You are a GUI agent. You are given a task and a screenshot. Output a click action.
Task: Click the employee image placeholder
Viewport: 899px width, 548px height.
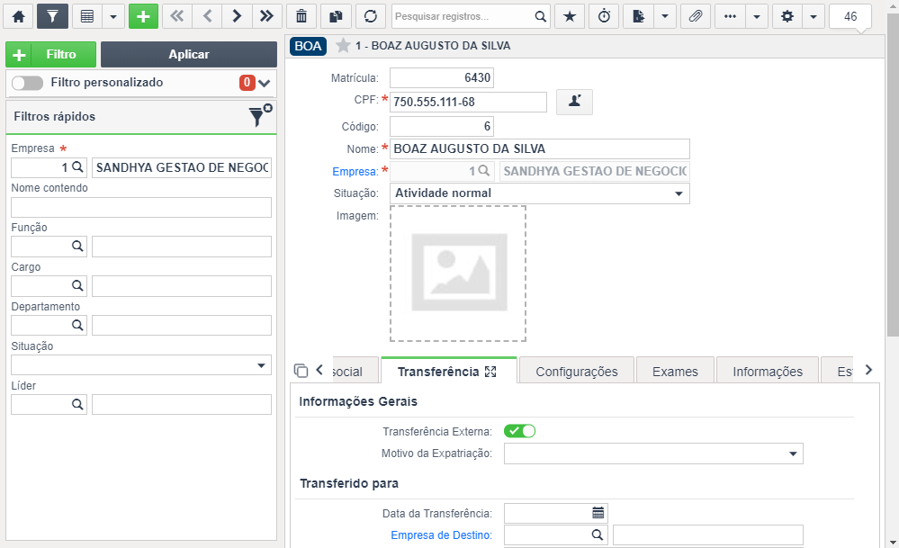coord(458,274)
